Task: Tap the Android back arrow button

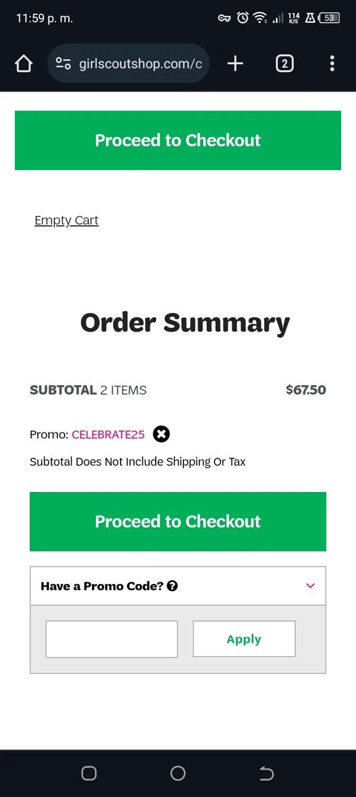Action: [266, 773]
